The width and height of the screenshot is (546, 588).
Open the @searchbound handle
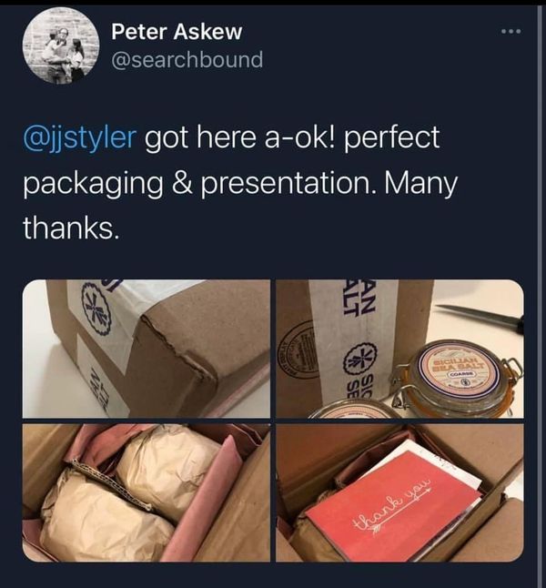tap(187, 60)
